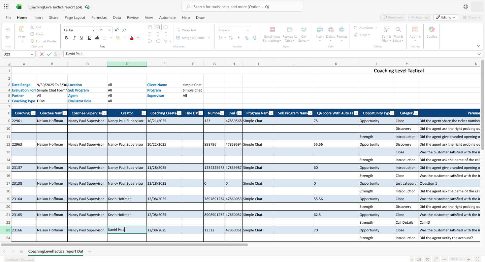
Task: Open the app launcher waffle icon
Action: 6,7
